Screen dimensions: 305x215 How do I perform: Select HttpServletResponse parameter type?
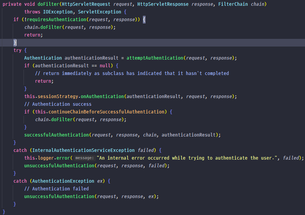163,4
